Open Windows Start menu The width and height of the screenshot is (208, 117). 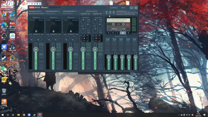pos(3,115)
